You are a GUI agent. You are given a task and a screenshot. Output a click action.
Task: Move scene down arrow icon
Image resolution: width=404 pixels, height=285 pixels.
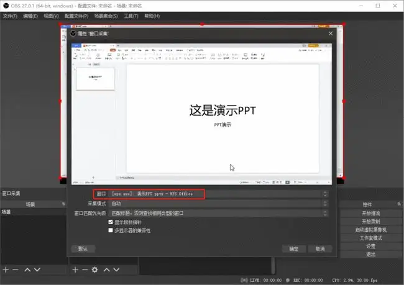coord(37,270)
